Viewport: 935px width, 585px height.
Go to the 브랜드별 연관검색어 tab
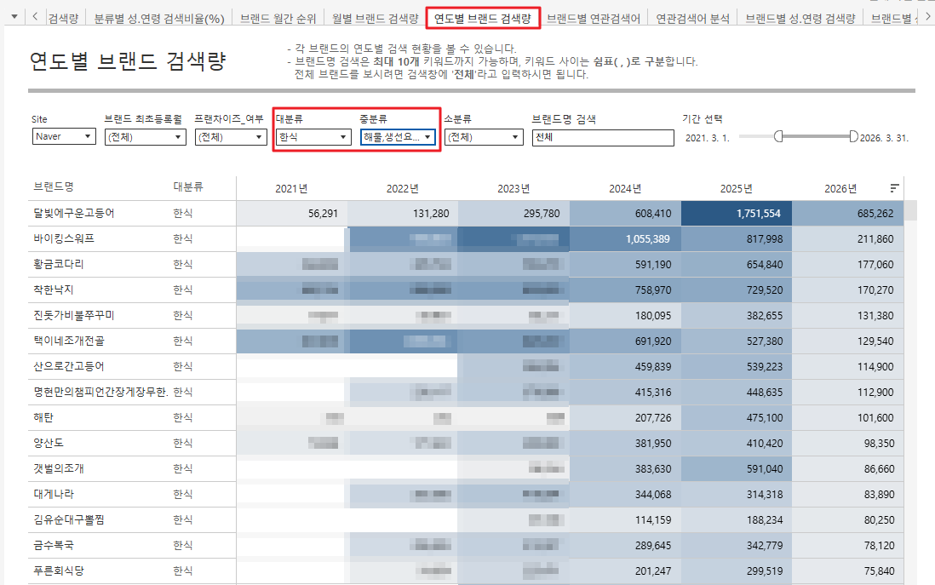[x=593, y=18]
